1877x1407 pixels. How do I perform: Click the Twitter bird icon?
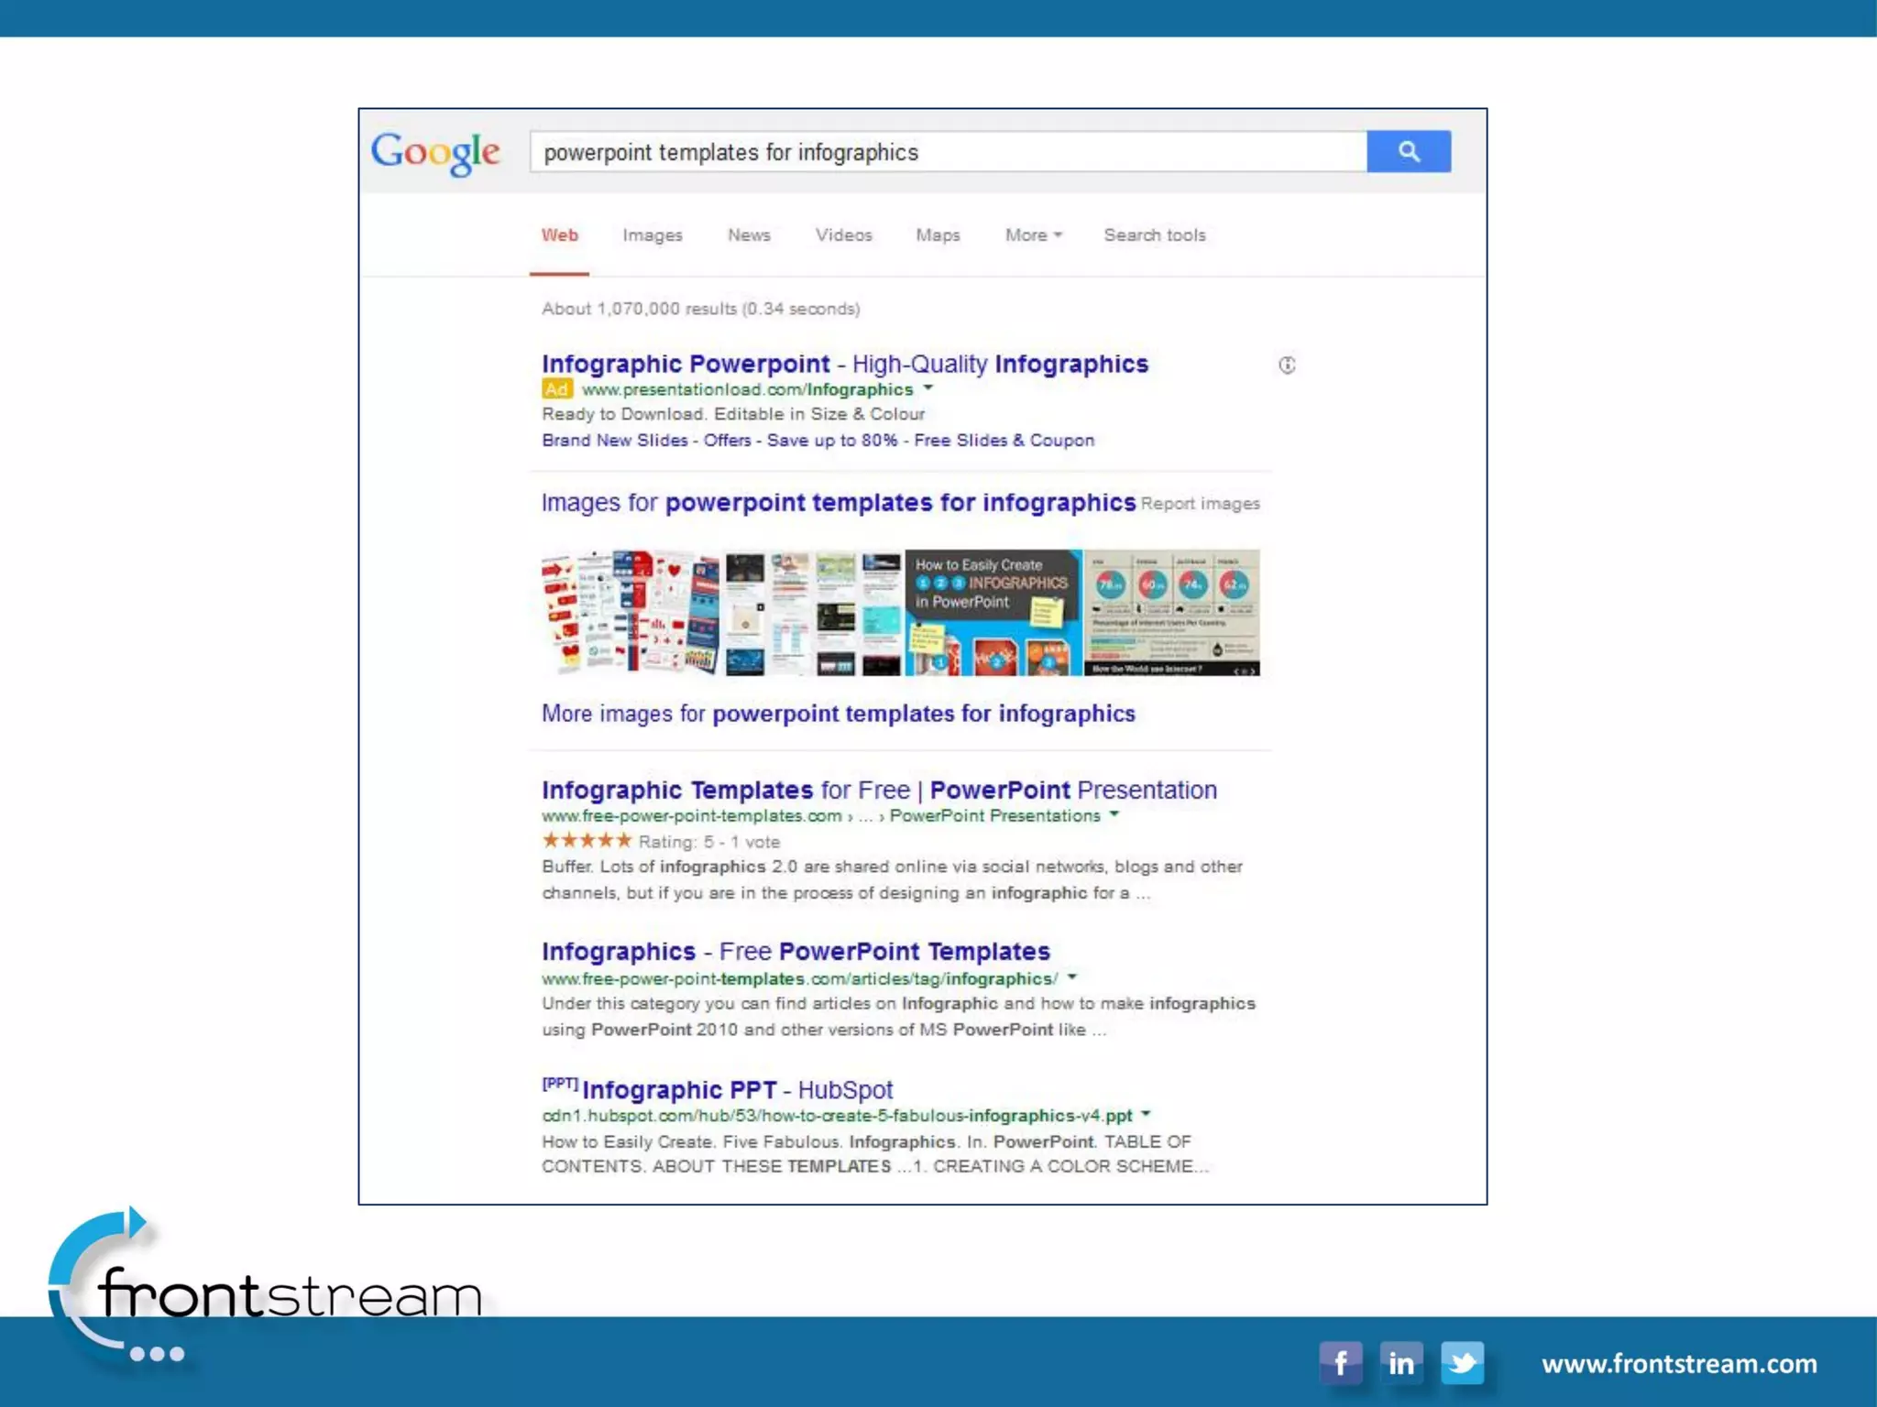1462,1363
